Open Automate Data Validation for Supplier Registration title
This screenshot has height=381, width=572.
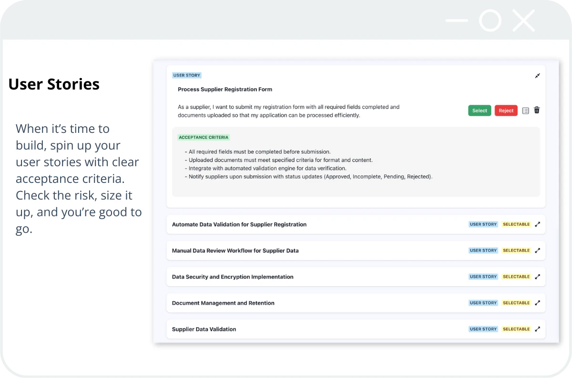239,224
